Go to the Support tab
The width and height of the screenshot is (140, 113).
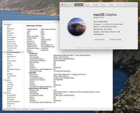[x=111, y=5]
